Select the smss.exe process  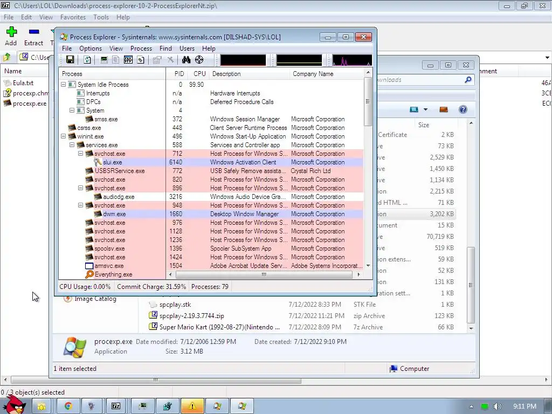[211, 119]
